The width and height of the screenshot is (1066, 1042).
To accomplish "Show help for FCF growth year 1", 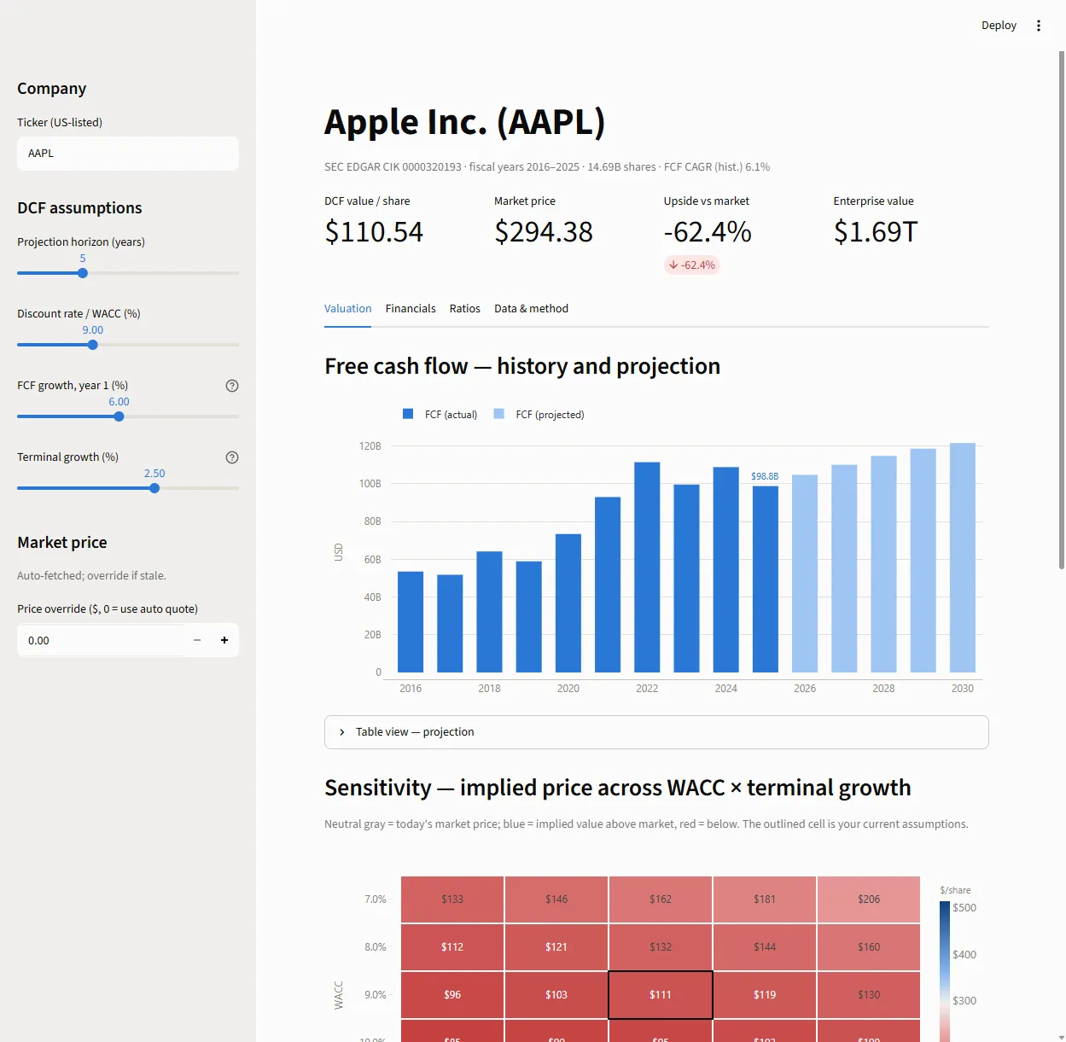I will pos(232,386).
